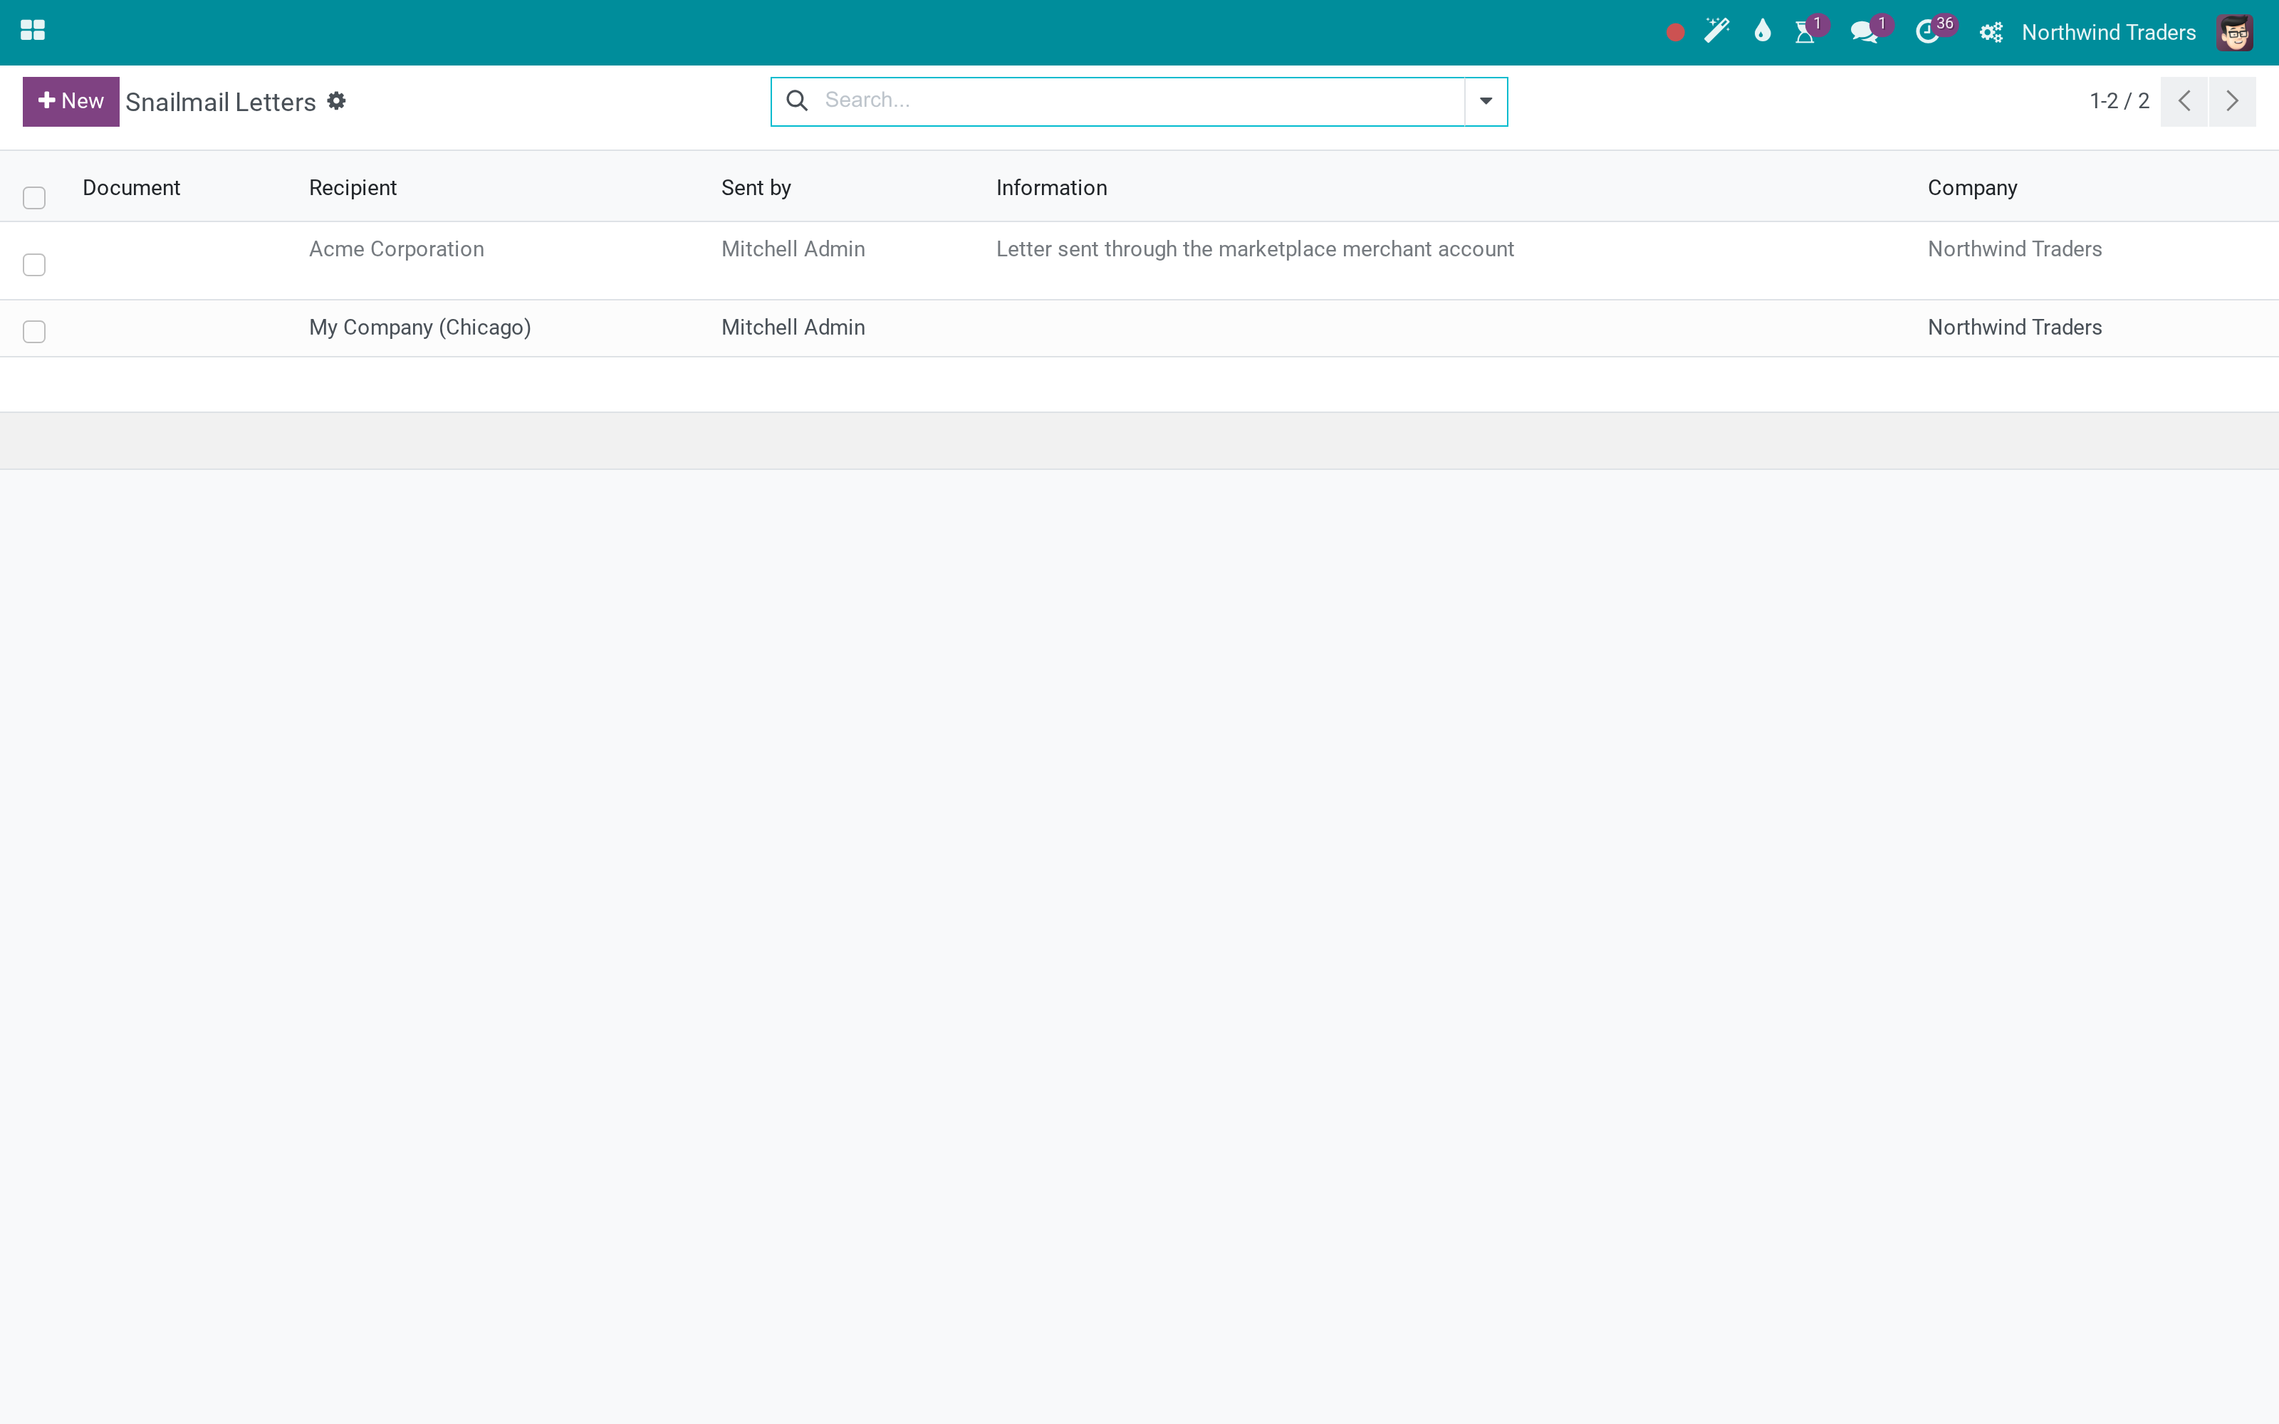Tick the Acme Corporation row checkbox
The height and width of the screenshot is (1424, 2279).
[34, 265]
